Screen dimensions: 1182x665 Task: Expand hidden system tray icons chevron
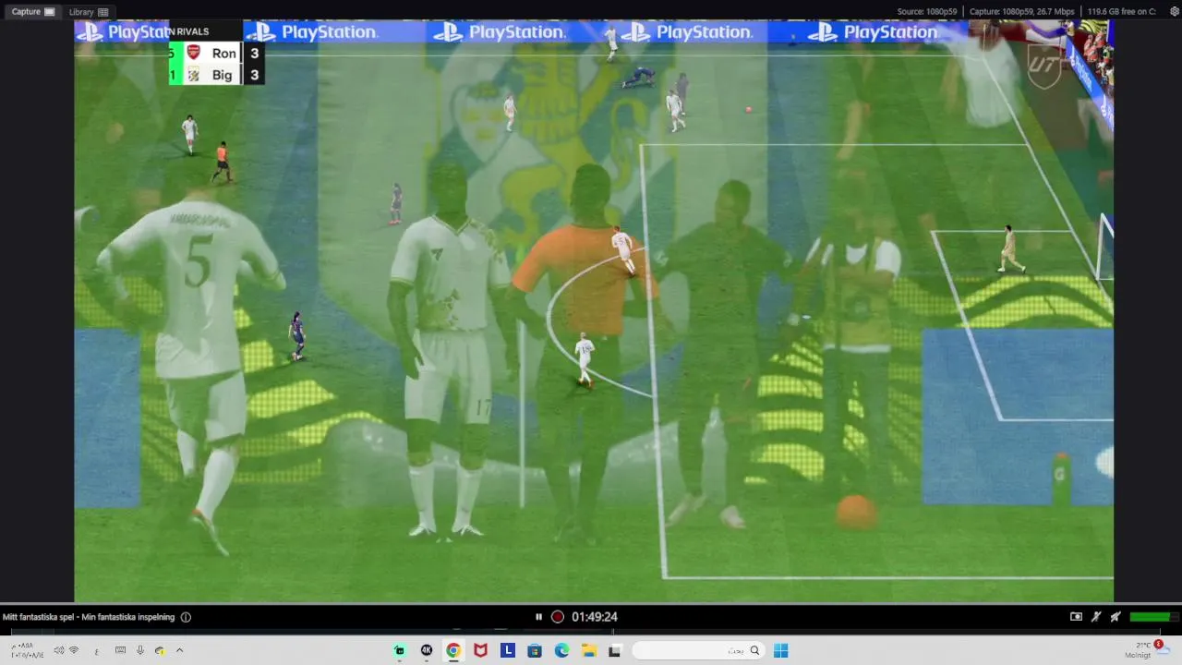click(179, 650)
